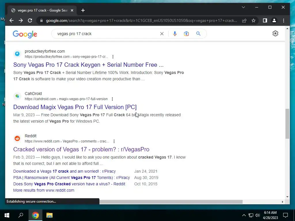
Task: Click the address bar URL
Action: (x=141, y=20)
